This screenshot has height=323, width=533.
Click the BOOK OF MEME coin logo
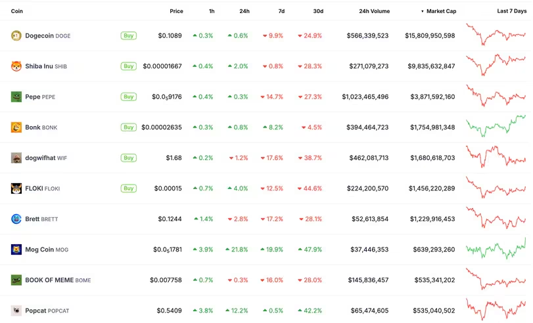pyautogui.click(x=16, y=280)
